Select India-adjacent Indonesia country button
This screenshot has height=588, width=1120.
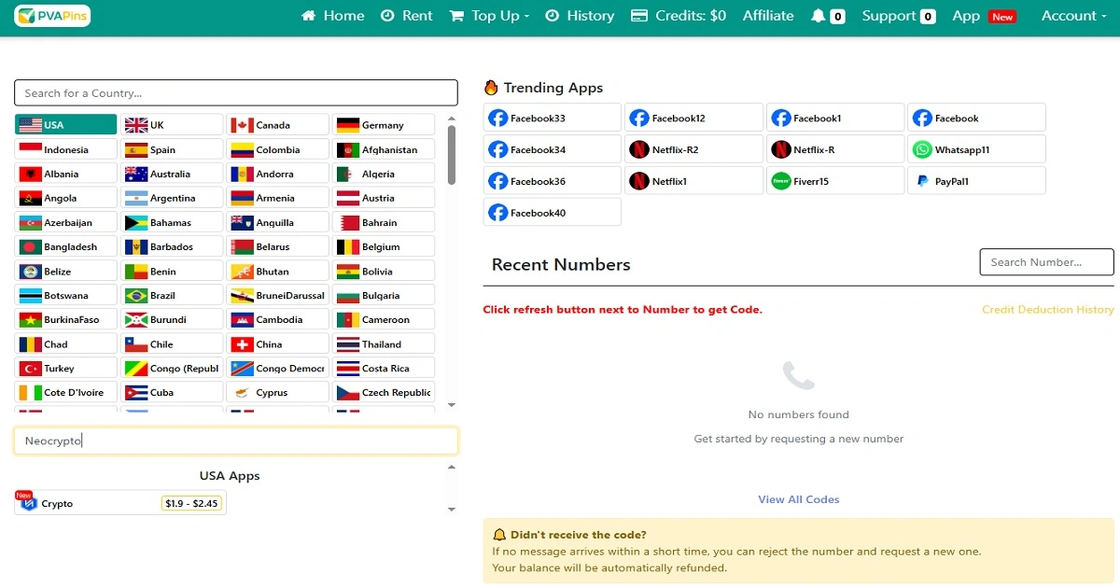coord(66,149)
